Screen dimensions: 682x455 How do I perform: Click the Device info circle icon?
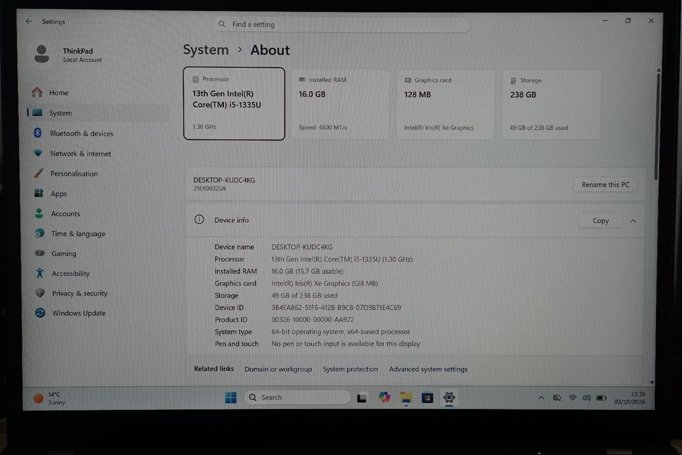click(199, 220)
